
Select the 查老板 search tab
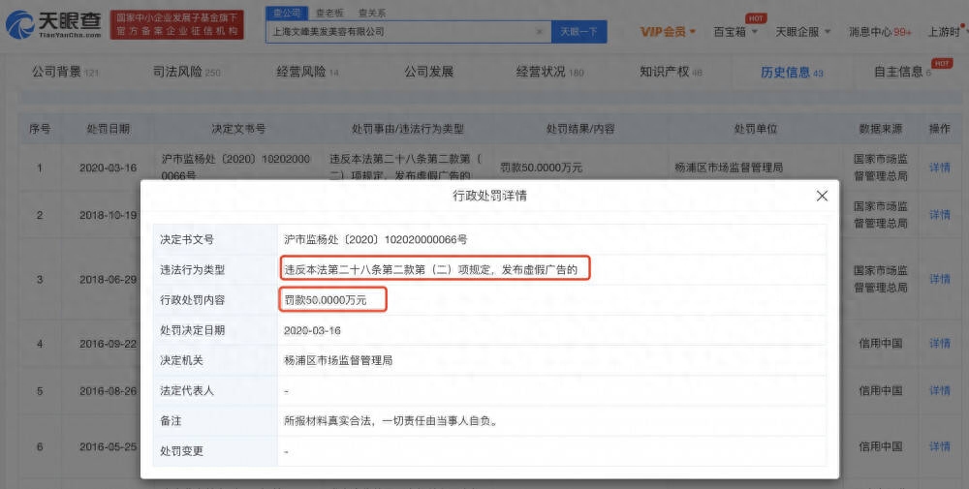(x=329, y=13)
